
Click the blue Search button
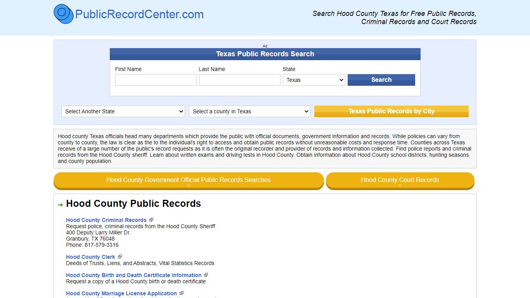[381, 80]
